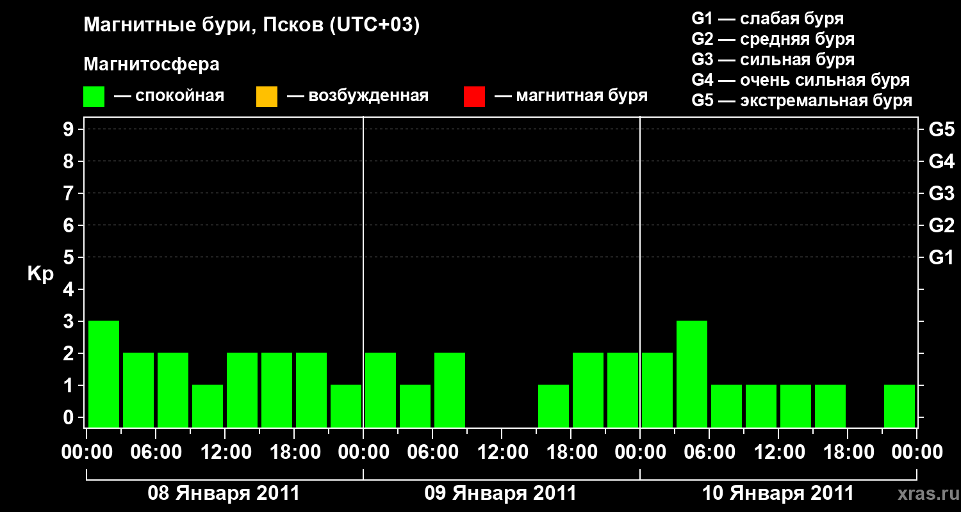Viewport: 961px width, 512px height.
Task: Click the '18:00' time label above 10 Января
Action: pyautogui.click(x=848, y=452)
